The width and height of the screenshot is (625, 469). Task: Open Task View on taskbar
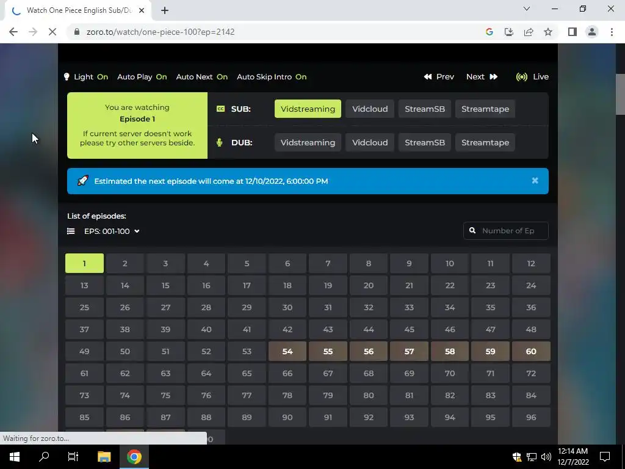[73, 457]
